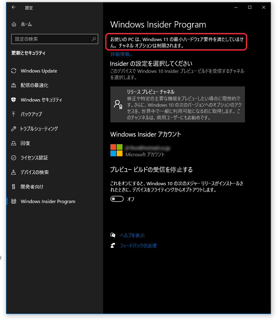This screenshot has height=320, width=277.
Task: Click the Windows Insider Program cat icon
Action: (x=14, y=202)
